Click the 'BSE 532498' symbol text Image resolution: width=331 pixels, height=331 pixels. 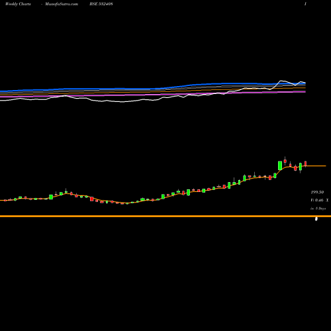(101, 4)
